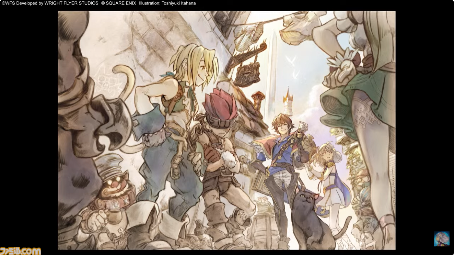Click the "© SQUARE ENIX" credit text
The height and width of the screenshot is (255, 454).
coord(119,3)
